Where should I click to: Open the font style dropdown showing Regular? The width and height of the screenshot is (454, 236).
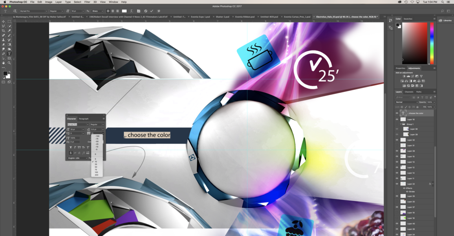coord(62,11)
